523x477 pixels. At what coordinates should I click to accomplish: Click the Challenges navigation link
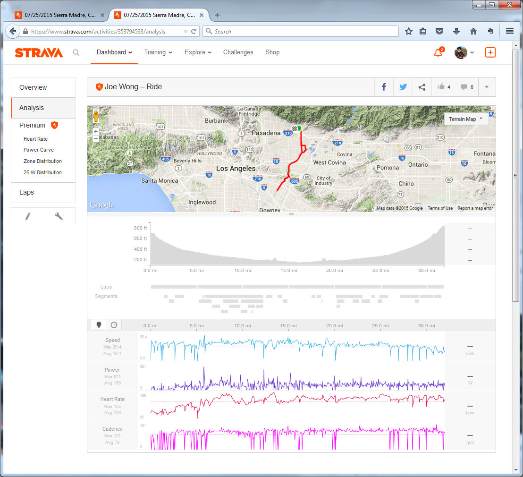pyautogui.click(x=238, y=52)
